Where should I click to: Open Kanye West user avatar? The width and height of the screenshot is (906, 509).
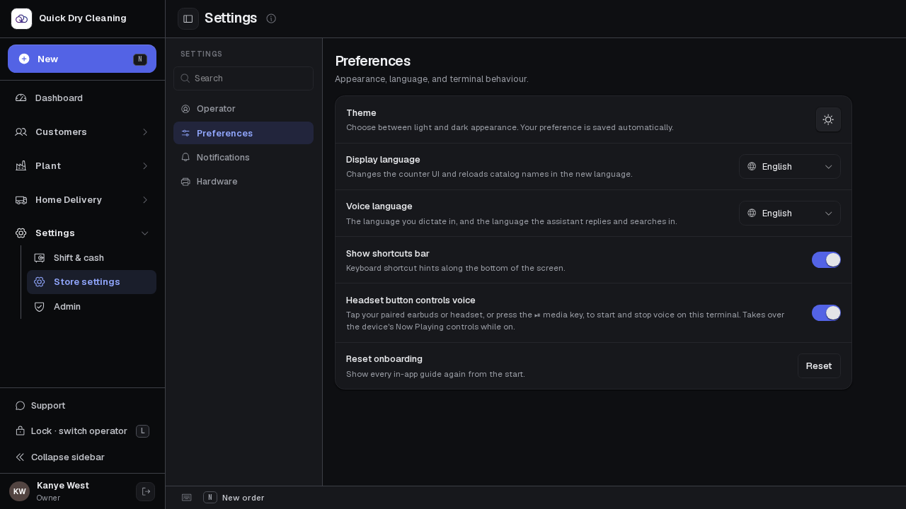click(x=20, y=491)
